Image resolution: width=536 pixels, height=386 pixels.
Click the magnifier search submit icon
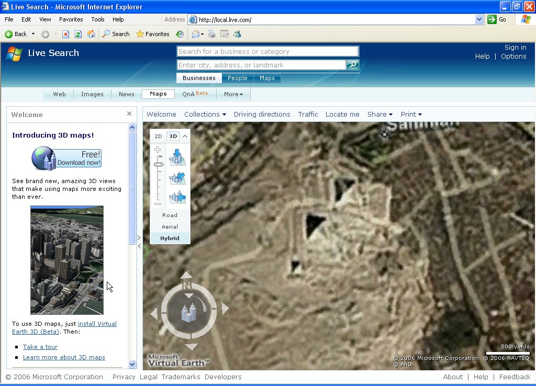tap(353, 64)
